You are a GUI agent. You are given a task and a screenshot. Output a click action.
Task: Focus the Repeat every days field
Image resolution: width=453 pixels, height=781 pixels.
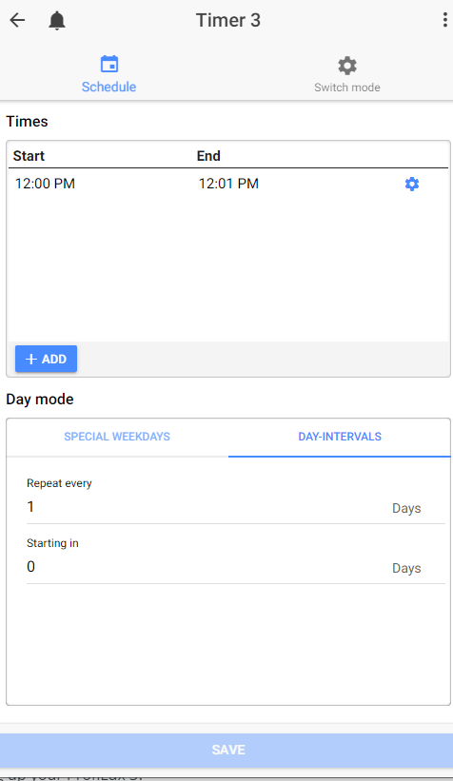pos(235,508)
